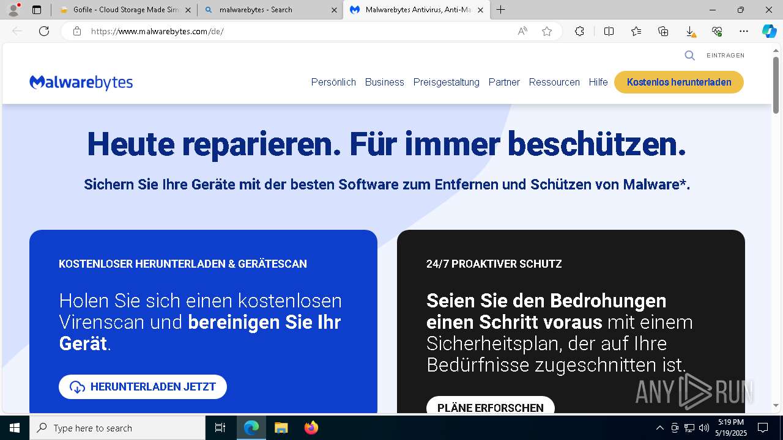The image size is (783, 440).
Task: Activate Read aloud icon
Action: click(522, 31)
